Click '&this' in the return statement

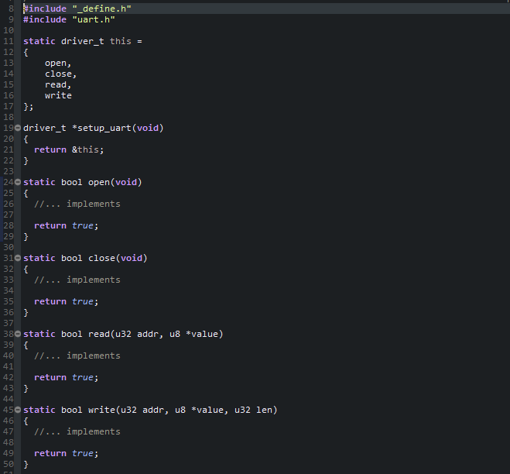[85, 149]
